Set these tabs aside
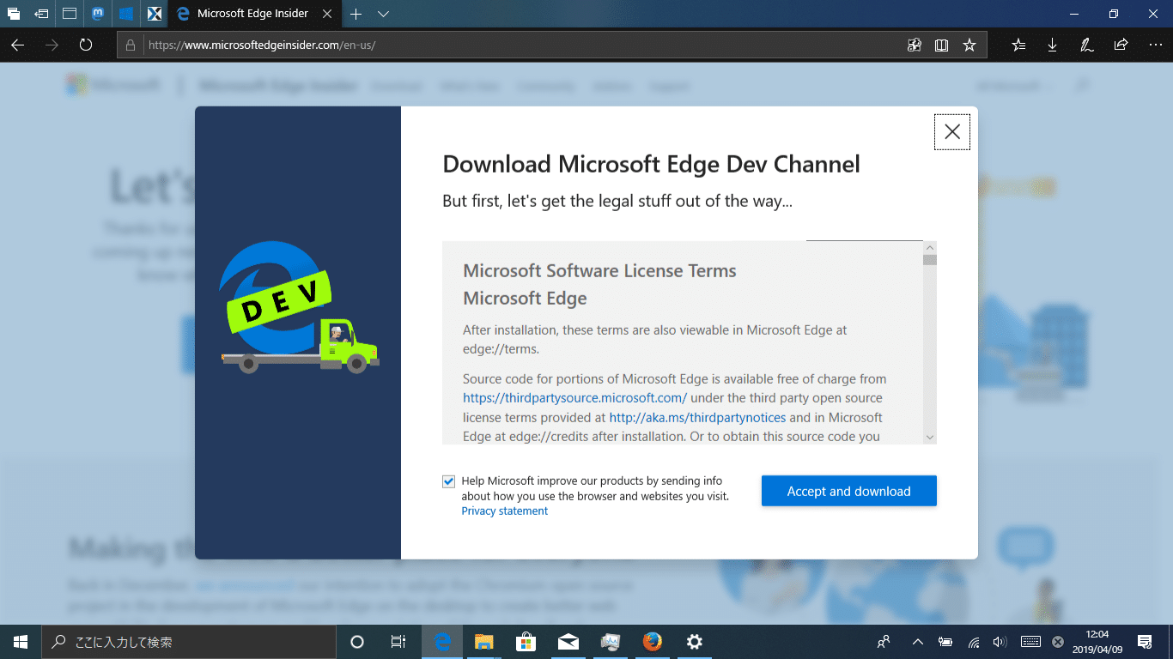This screenshot has width=1173, height=659. [x=41, y=14]
